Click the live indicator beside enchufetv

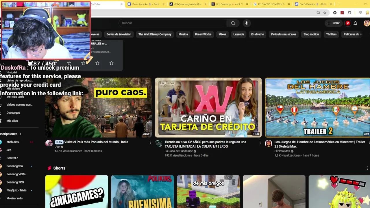click(32, 142)
